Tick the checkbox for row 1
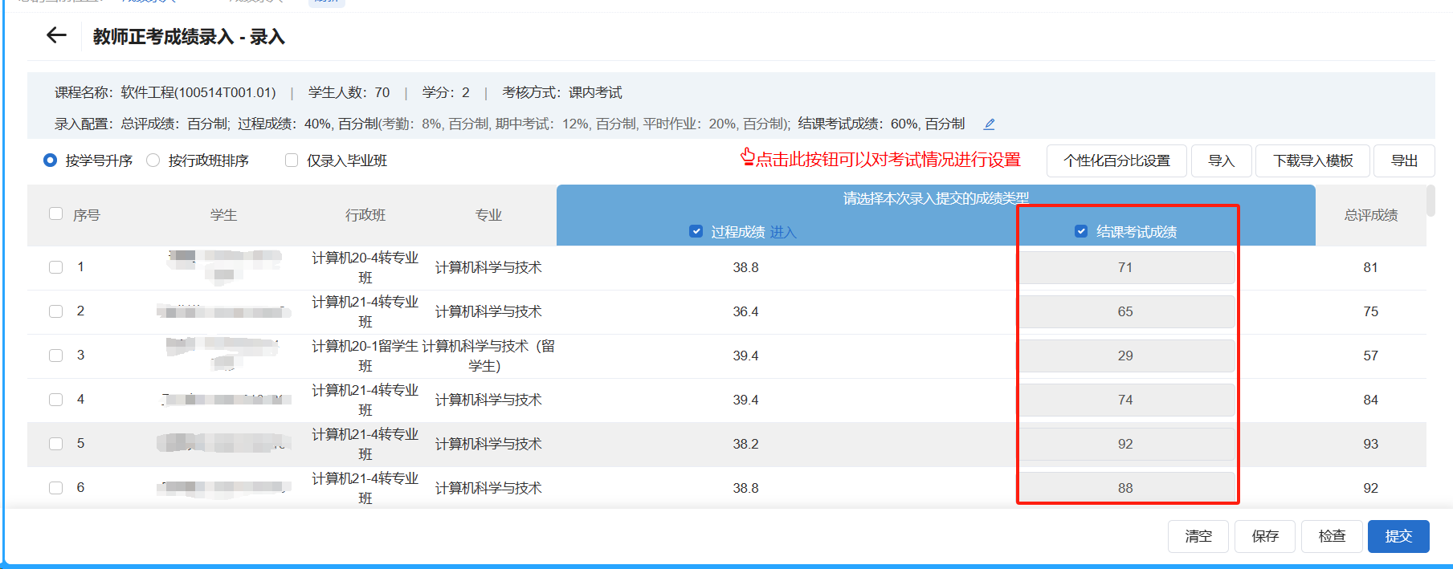 (x=55, y=267)
